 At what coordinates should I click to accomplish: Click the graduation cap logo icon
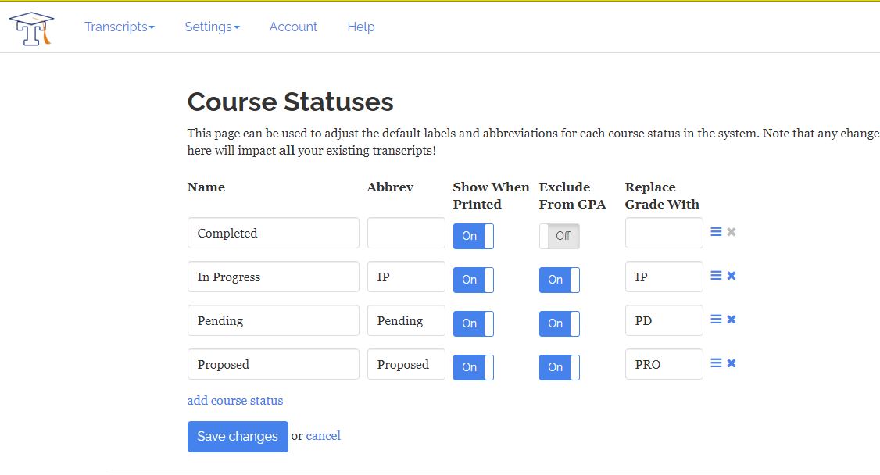[31, 28]
